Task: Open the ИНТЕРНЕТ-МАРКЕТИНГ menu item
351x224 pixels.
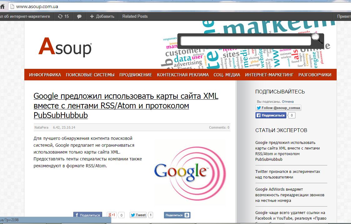Action: pyautogui.click(x=269, y=75)
